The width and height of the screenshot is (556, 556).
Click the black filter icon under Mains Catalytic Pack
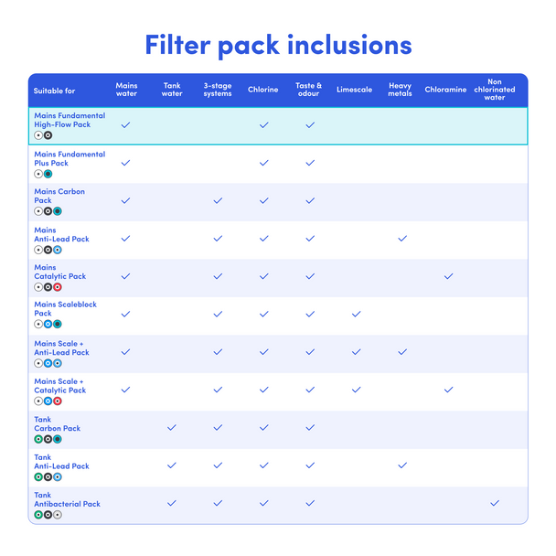point(48,287)
